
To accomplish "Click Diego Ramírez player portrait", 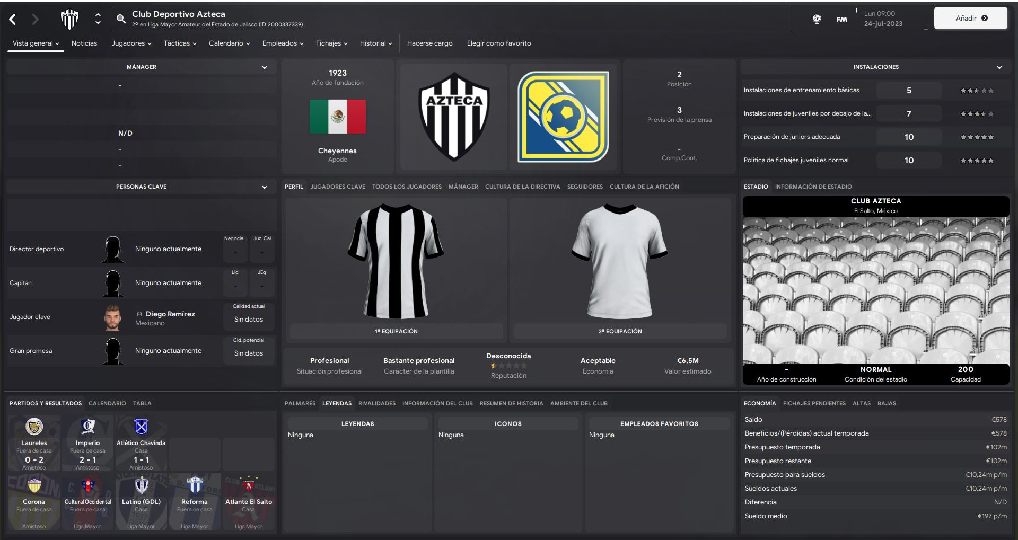I will (112, 317).
